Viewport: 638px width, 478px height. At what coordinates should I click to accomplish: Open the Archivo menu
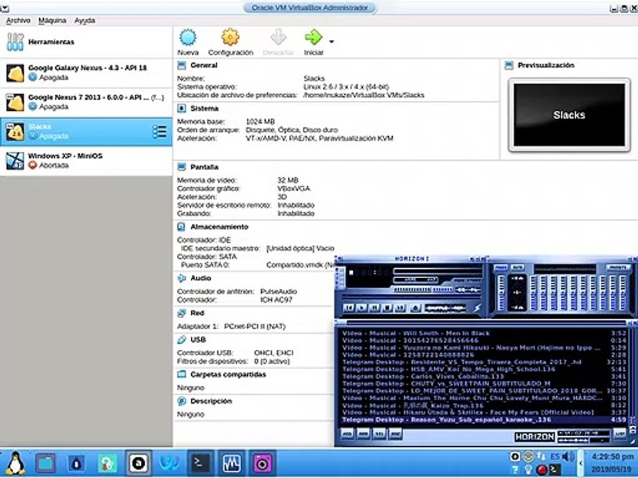pyautogui.click(x=18, y=21)
